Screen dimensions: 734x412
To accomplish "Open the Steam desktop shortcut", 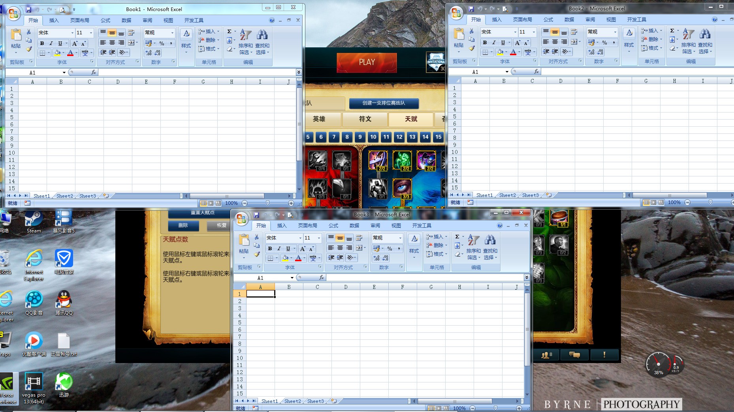I will coord(34,222).
